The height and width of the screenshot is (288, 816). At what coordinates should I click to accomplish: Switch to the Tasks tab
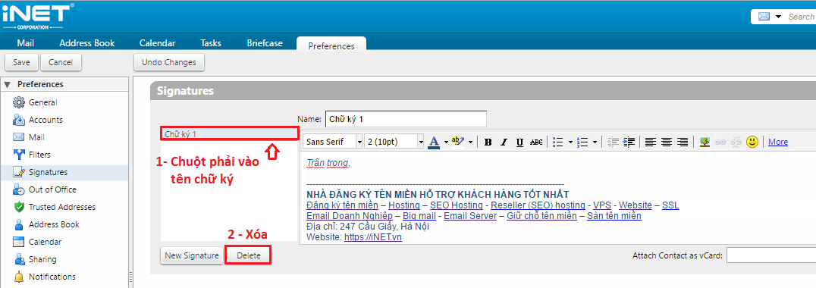(211, 43)
